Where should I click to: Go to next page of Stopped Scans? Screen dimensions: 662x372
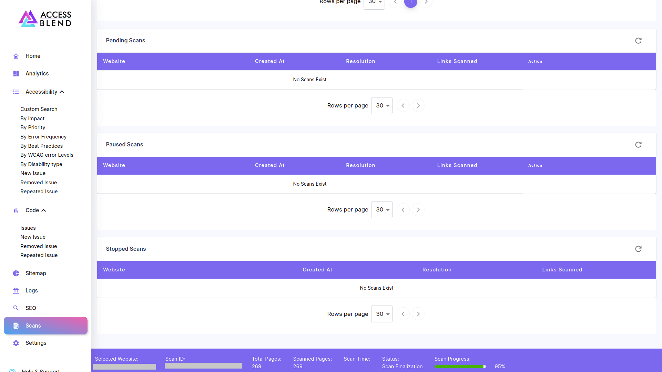(x=418, y=314)
